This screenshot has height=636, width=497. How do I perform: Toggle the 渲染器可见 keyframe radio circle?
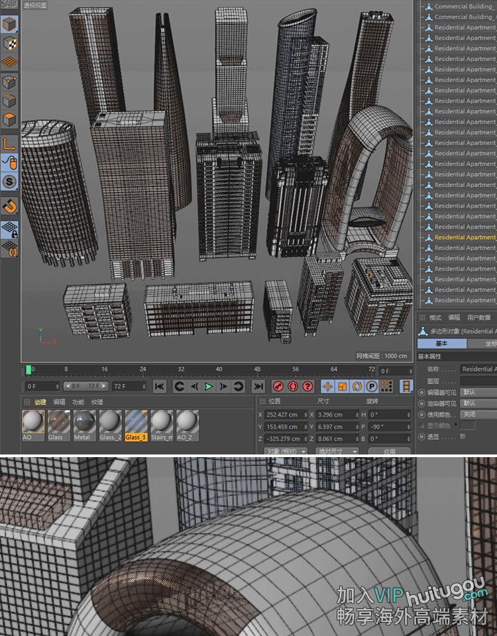[421, 403]
